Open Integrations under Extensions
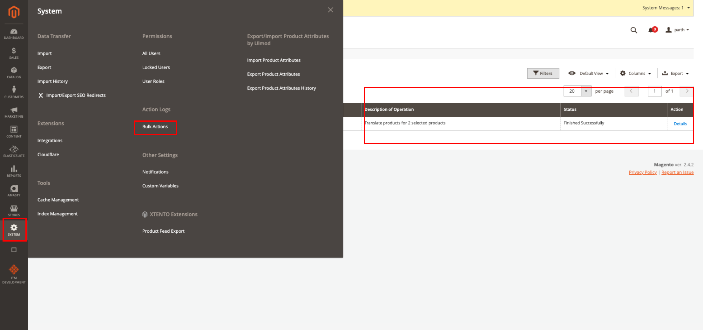Screen dimensions: 703x330 pyautogui.click(x=50, y=141)
